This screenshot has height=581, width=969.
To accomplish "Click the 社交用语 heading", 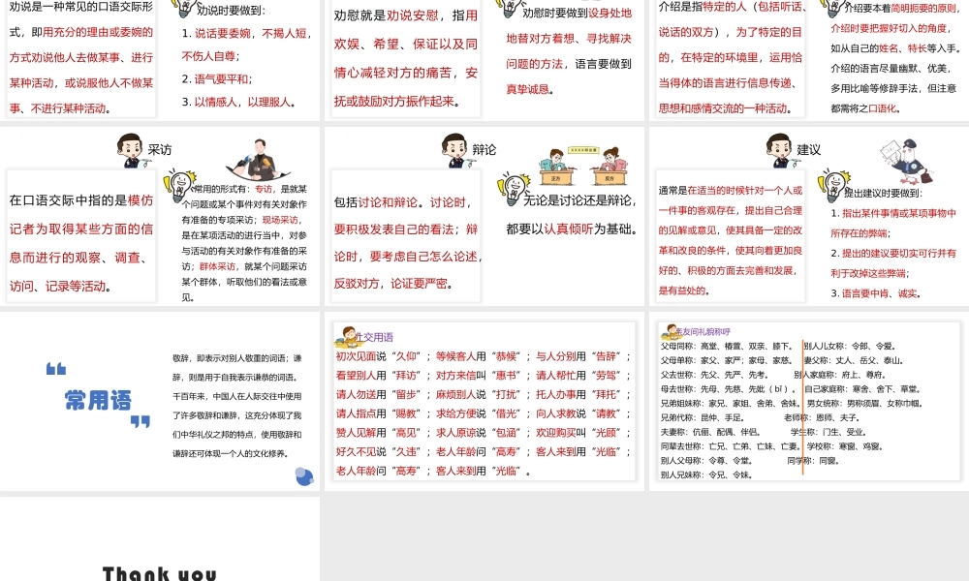I will coord(374,337).
